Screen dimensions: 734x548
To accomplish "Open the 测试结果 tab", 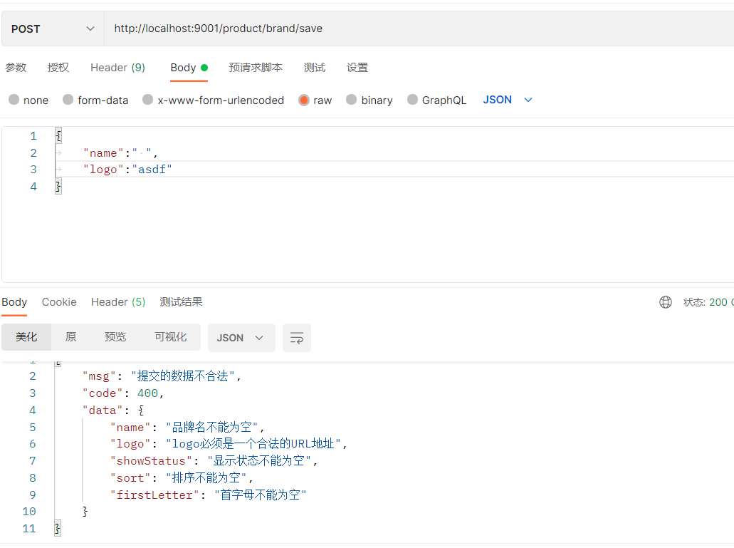I will tap(181, 302).
